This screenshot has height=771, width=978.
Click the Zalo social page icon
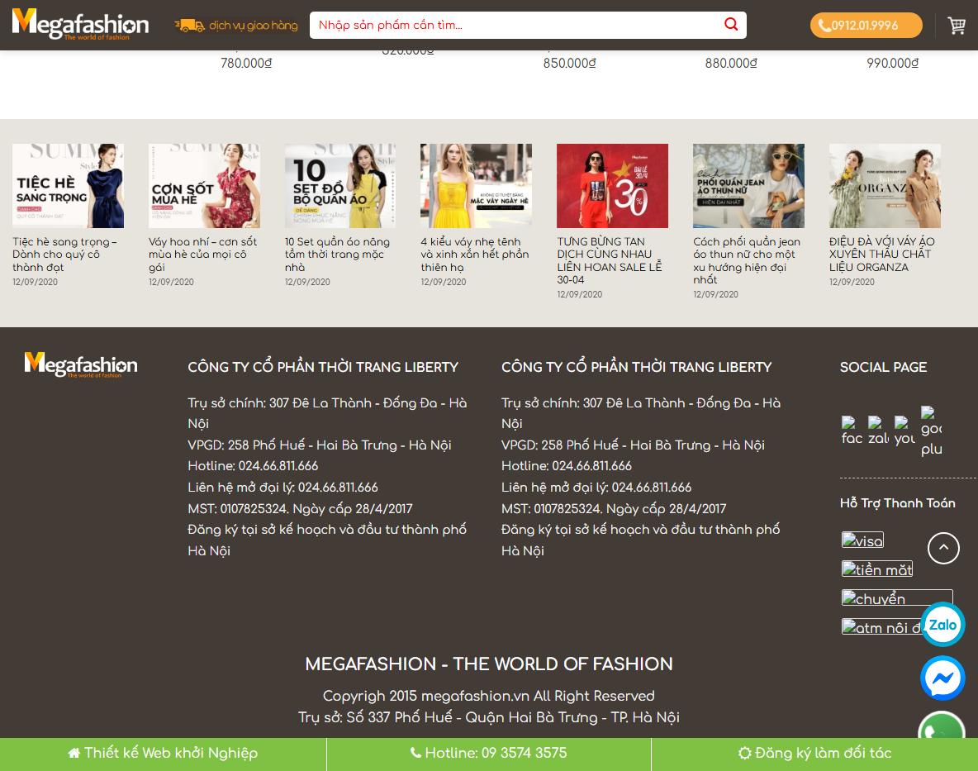pos(877,426)
